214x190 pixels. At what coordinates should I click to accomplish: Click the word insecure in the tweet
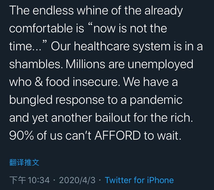pyautogui.click(x=97, y=82)
